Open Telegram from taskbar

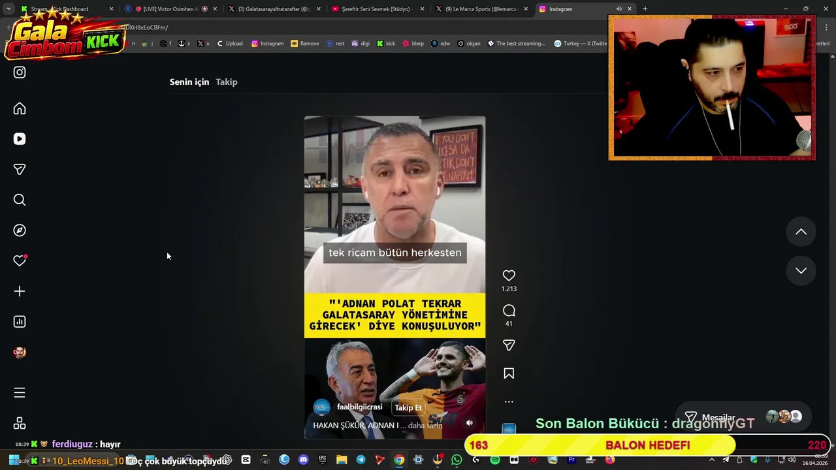click(361, 460)
